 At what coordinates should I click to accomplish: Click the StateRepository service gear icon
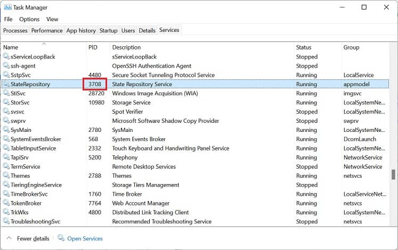[6, 84]
